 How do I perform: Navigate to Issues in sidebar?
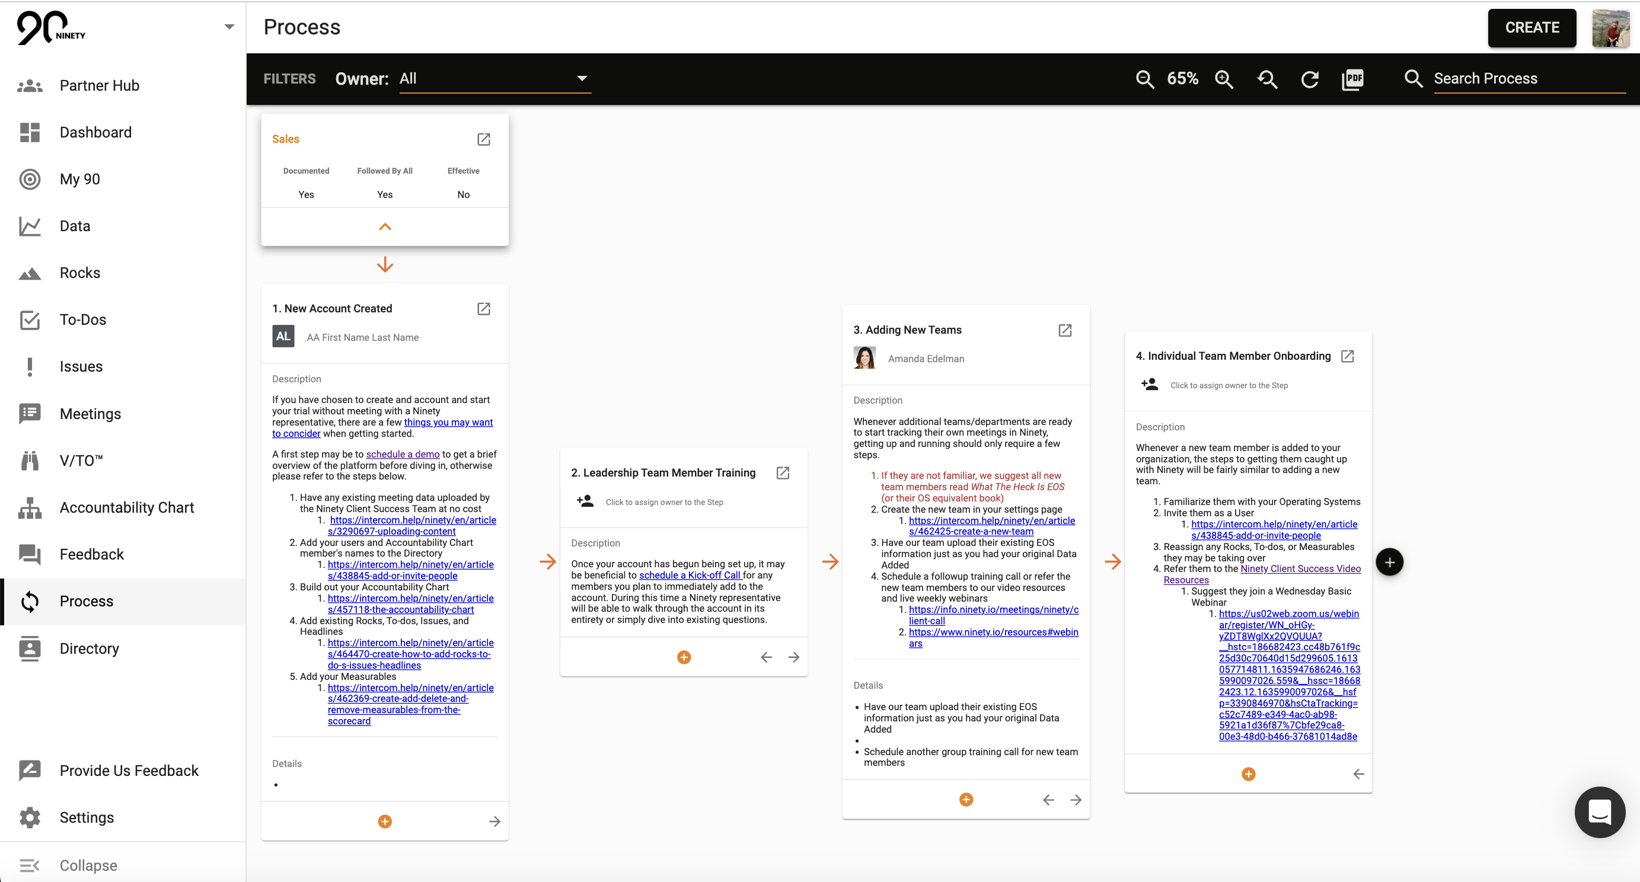pos(81,366)
